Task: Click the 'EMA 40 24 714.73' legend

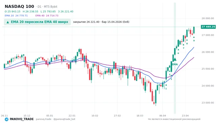Action: [x=47, y=16]
